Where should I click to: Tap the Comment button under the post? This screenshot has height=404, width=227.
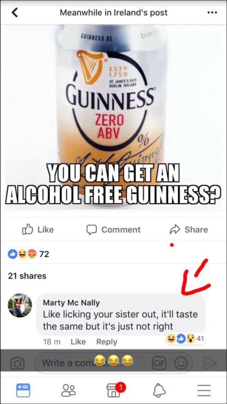[x=113, y=230]
